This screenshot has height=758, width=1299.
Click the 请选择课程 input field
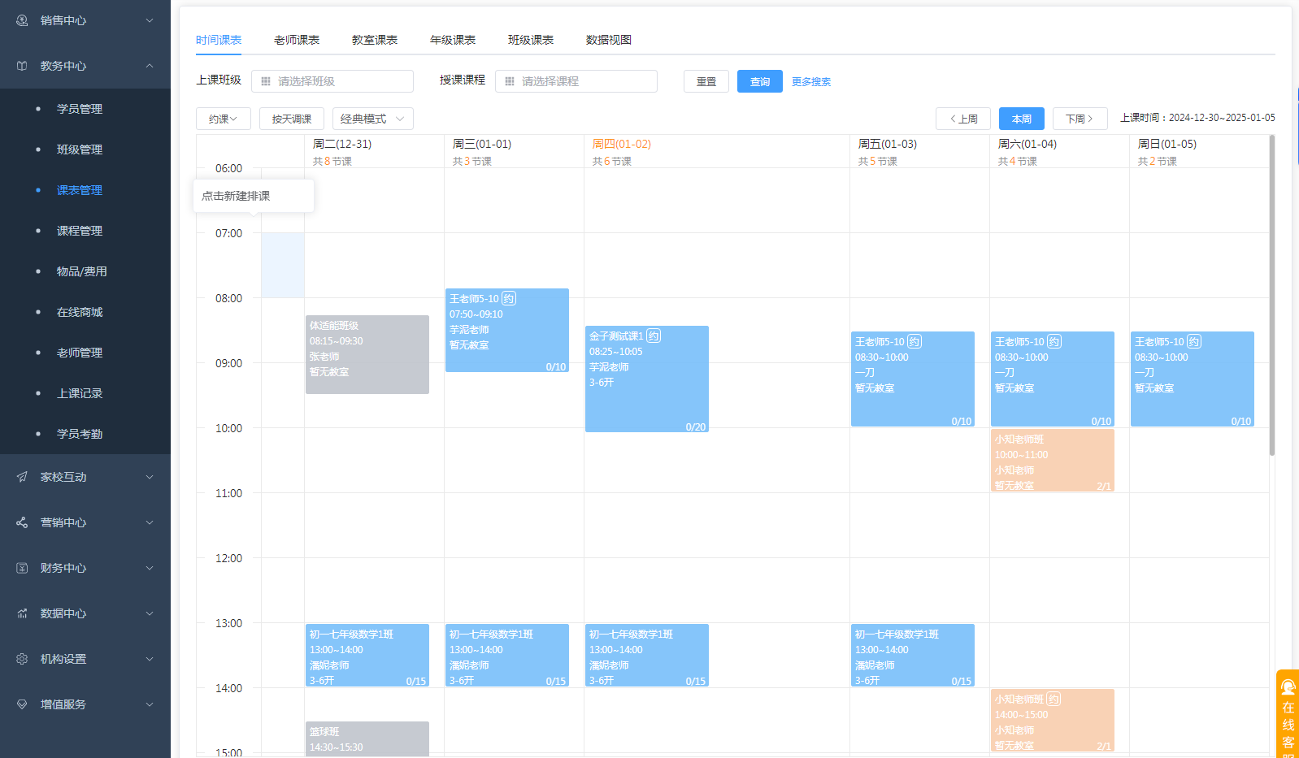pos(576,81)
